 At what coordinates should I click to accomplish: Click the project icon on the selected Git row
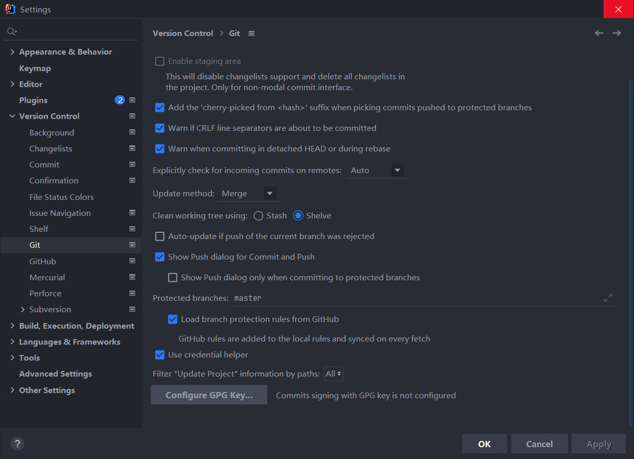(x=132, y=245)
